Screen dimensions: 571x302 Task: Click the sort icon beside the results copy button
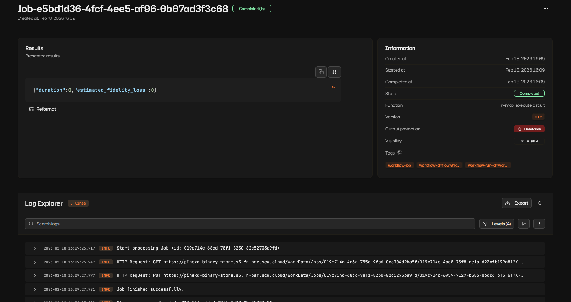click(x=334, y=72)
